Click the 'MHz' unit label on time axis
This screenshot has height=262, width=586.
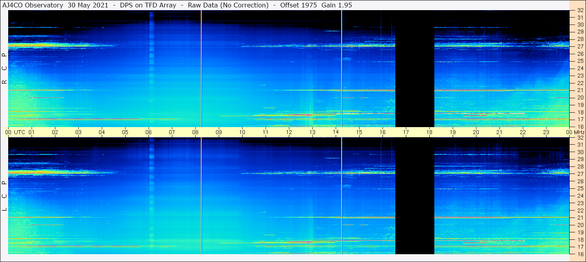579,132
